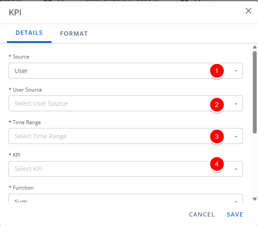Click the red badge numbered 1
The width and height of the screenshot is (258, 226).
tap(217, 71)
